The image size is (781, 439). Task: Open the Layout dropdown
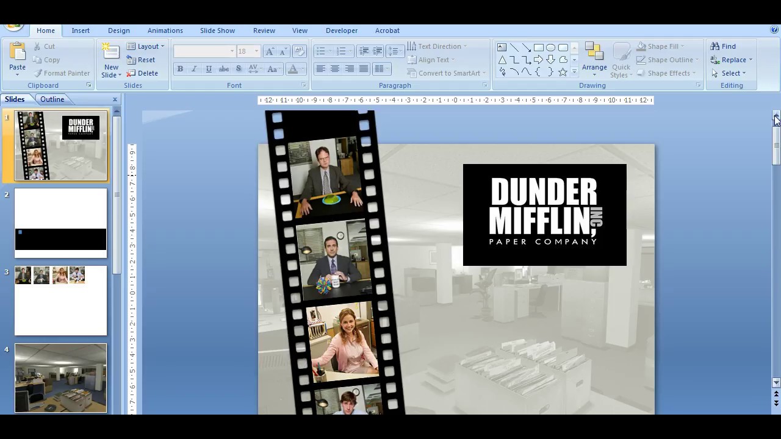pos(145,46)
